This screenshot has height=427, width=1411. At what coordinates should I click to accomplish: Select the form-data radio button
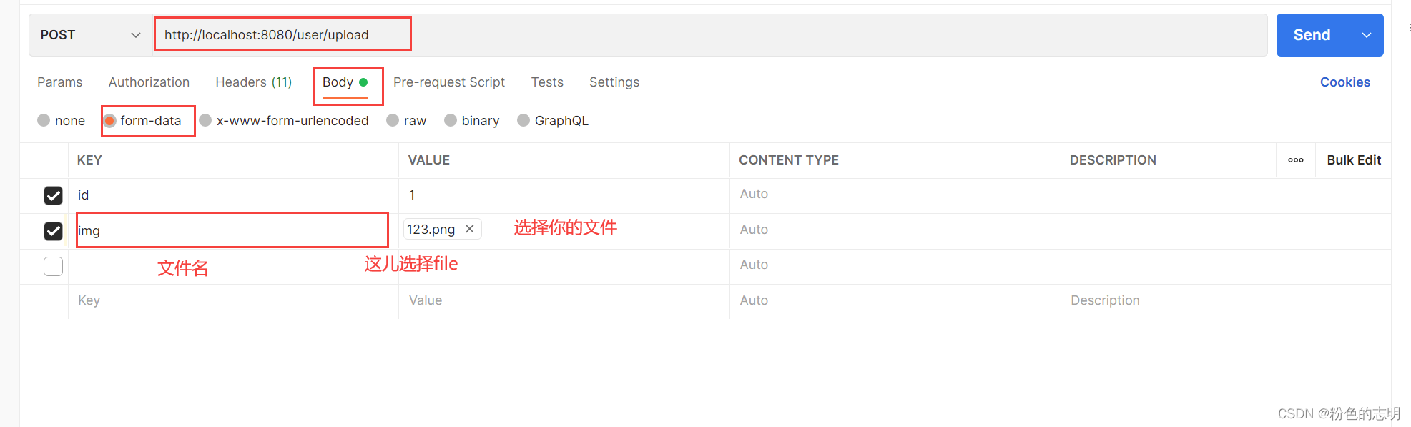(109, 120)
